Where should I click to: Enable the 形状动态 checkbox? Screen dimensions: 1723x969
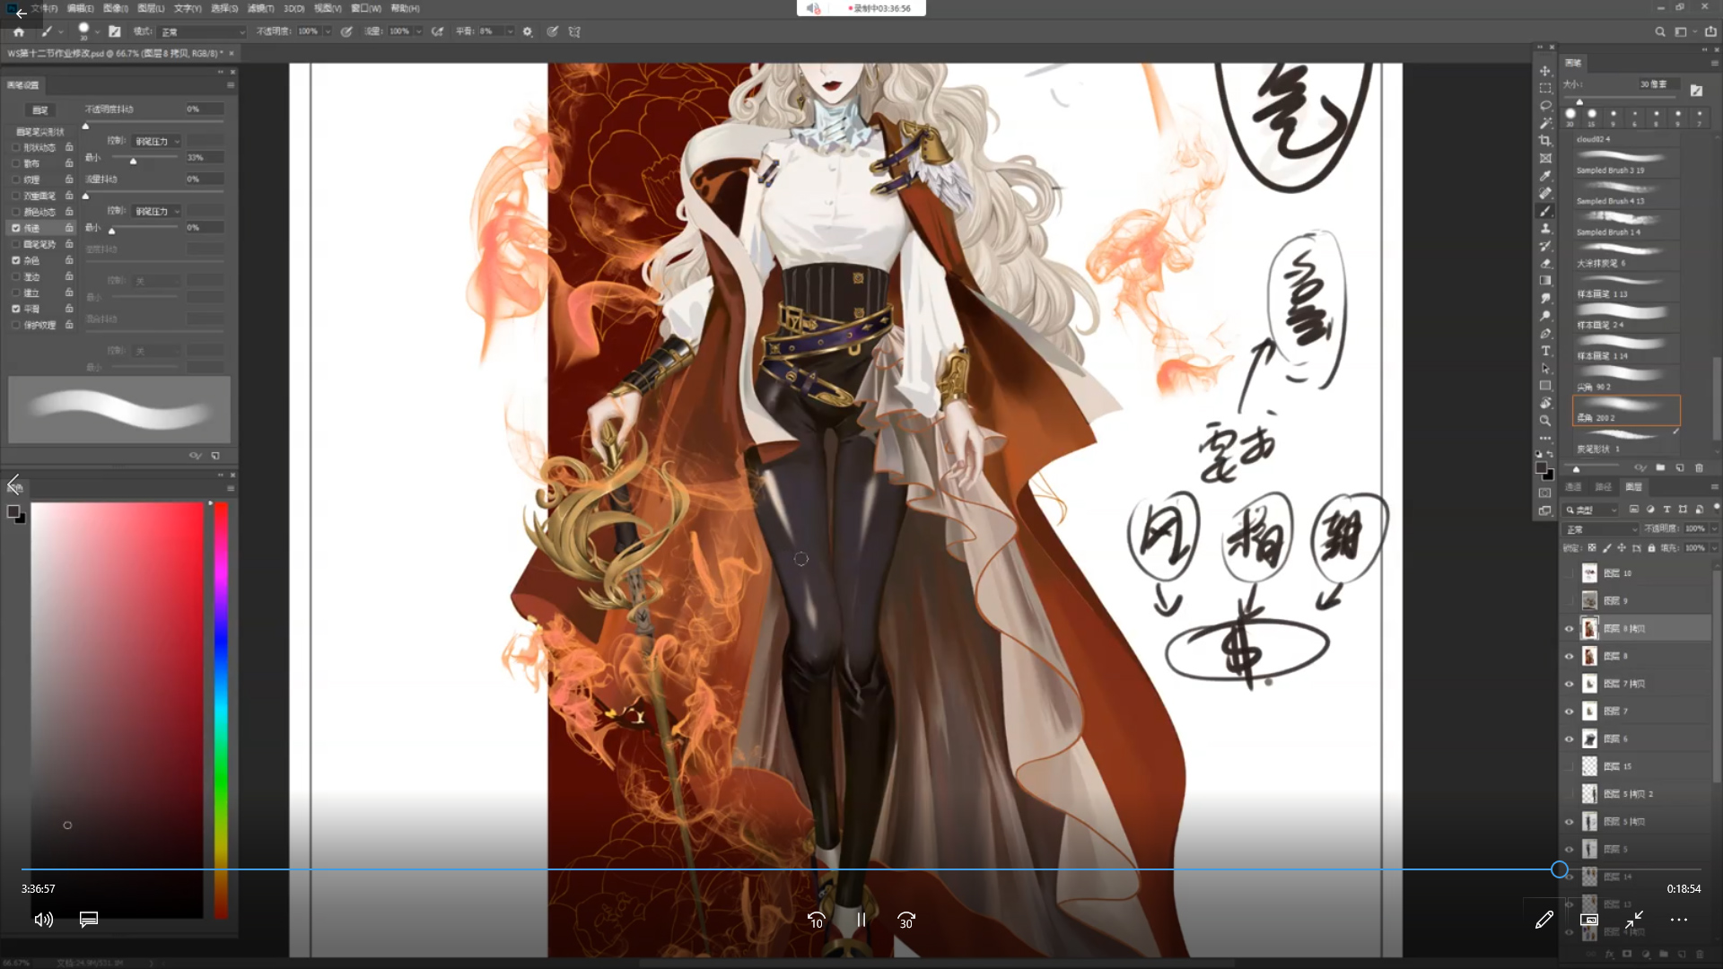point(15,147)
